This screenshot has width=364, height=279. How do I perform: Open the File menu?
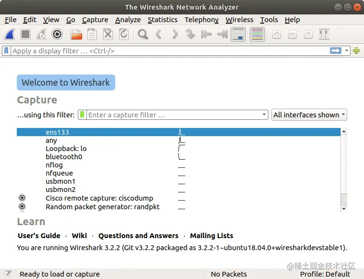pyautogui.click(x=11, y=20)
